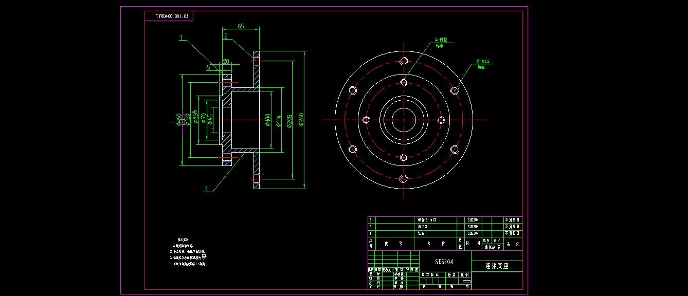
Task: Select the topmost bolt hole on outer circle
Action: pyautogui.click(x=404, y=61)
